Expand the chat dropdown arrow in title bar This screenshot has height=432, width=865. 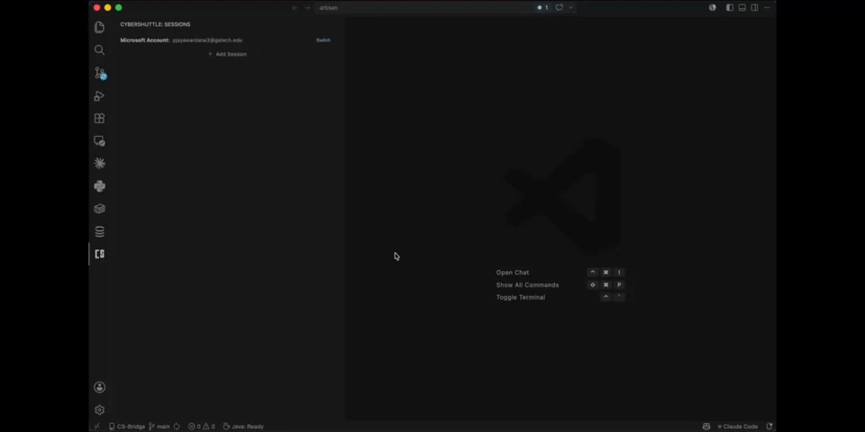571,8
